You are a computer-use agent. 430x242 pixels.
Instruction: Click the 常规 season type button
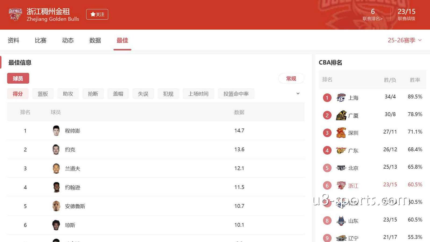(x=291, y=79)
